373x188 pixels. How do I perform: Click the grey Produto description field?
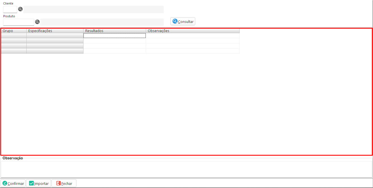point(102,22)
